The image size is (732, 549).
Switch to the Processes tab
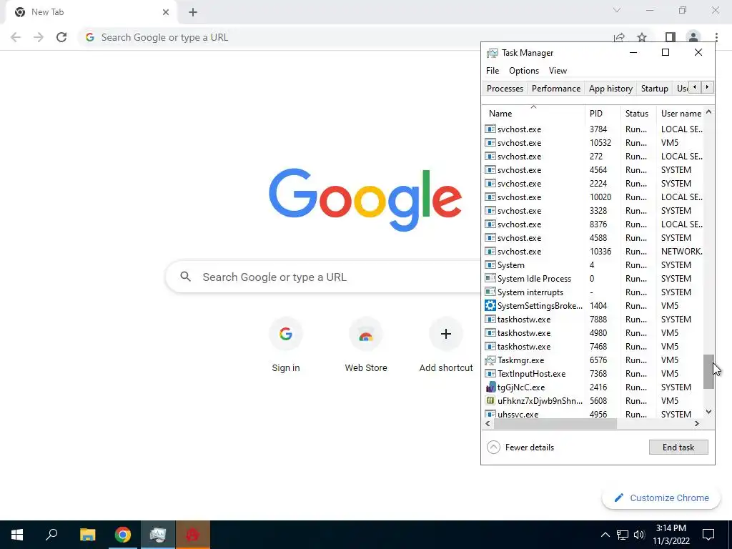(505, 89)
